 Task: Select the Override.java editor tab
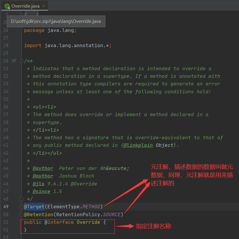point(25,6)
